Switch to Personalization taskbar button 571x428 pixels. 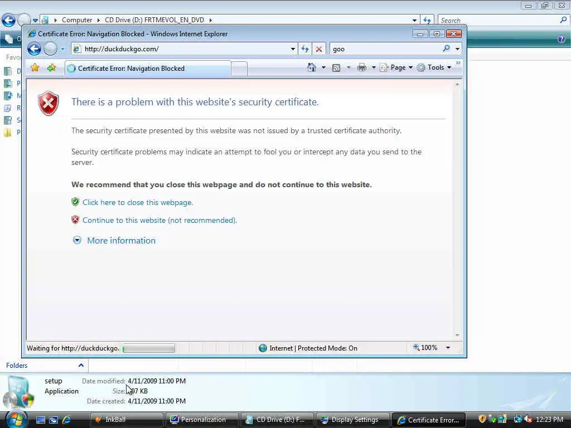202,420
